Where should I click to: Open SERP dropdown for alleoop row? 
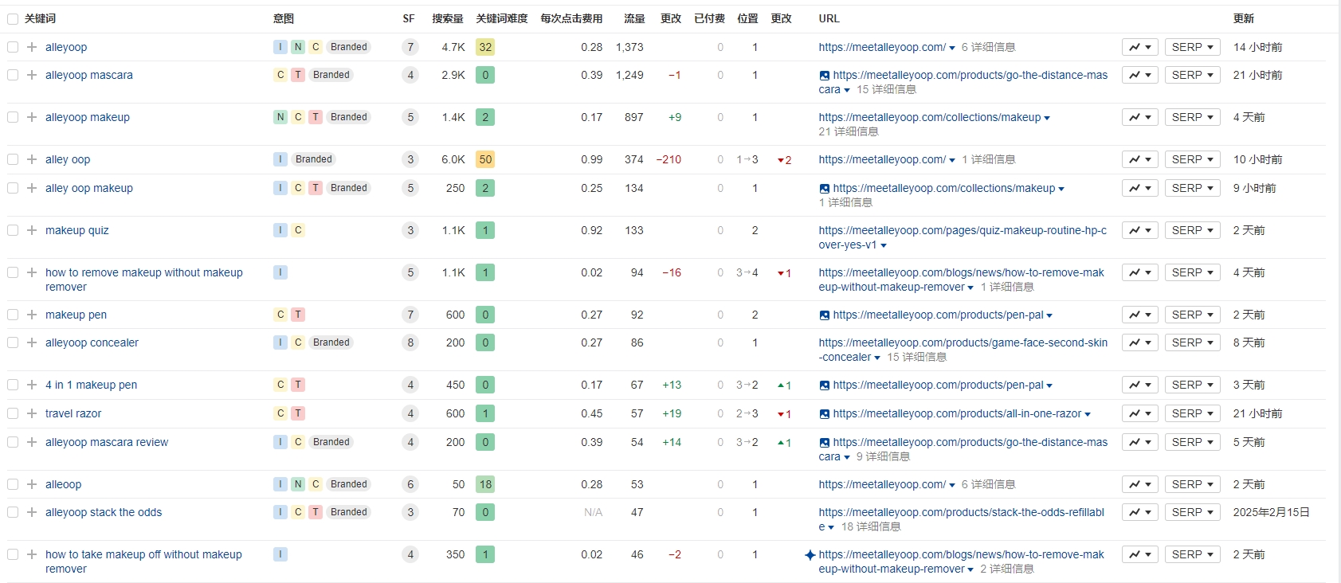[1192, 484]
